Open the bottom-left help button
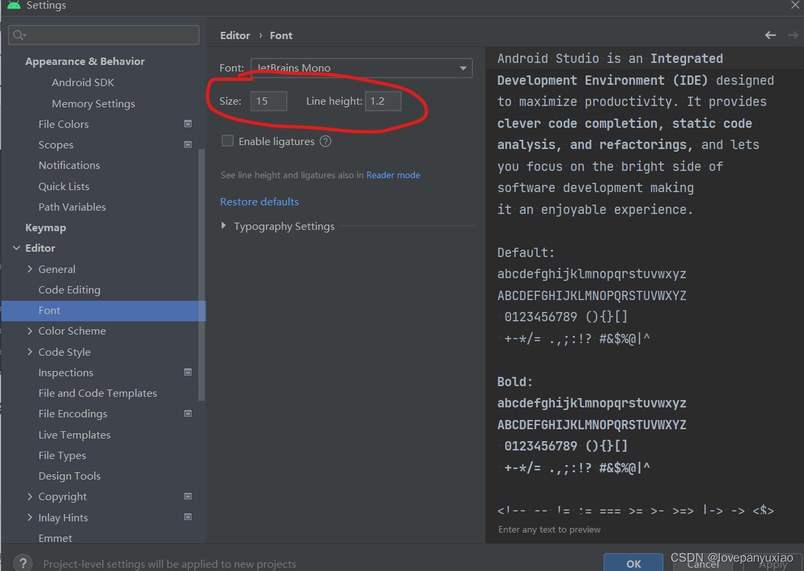 coord(23,564)
